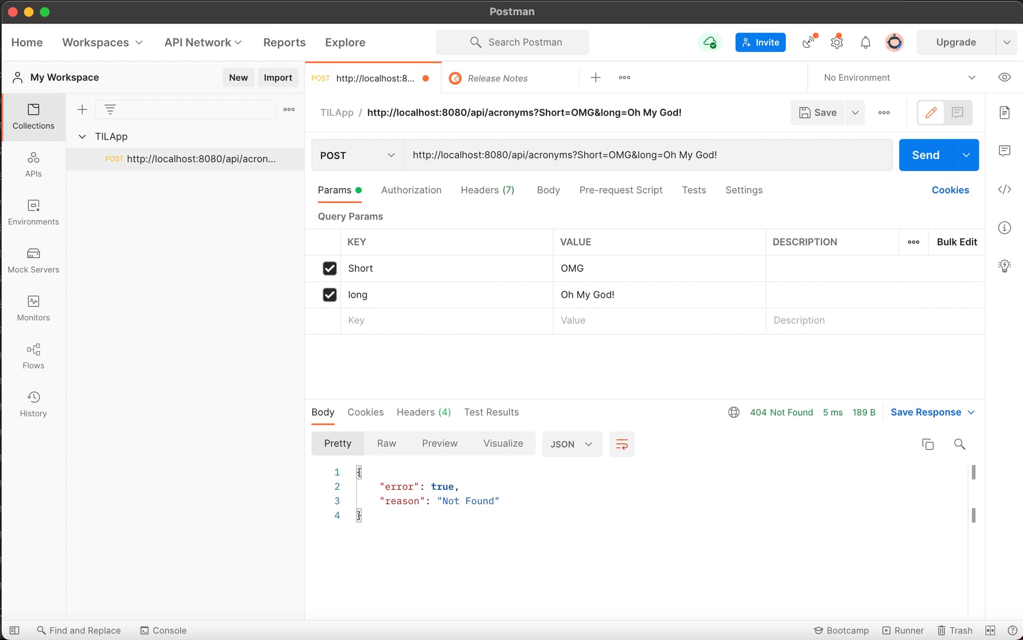Collapse the TILApp collection
Screen dimensions: 1023x640
tap(83, 136)
